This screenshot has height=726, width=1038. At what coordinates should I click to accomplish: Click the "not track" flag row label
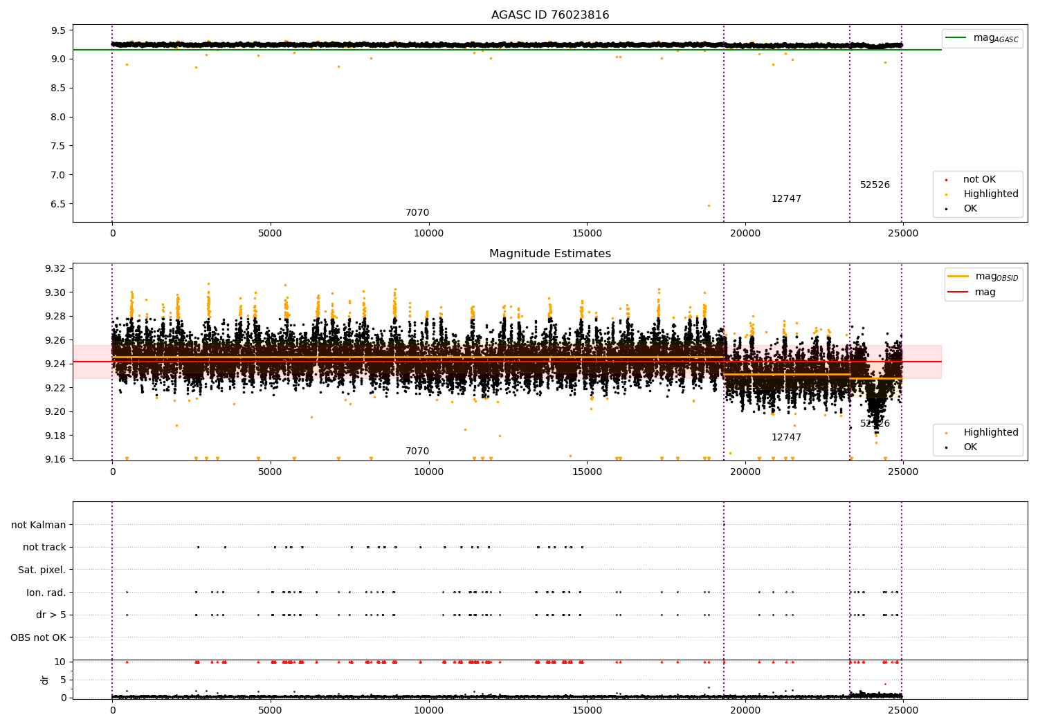[x=44, y=547]
